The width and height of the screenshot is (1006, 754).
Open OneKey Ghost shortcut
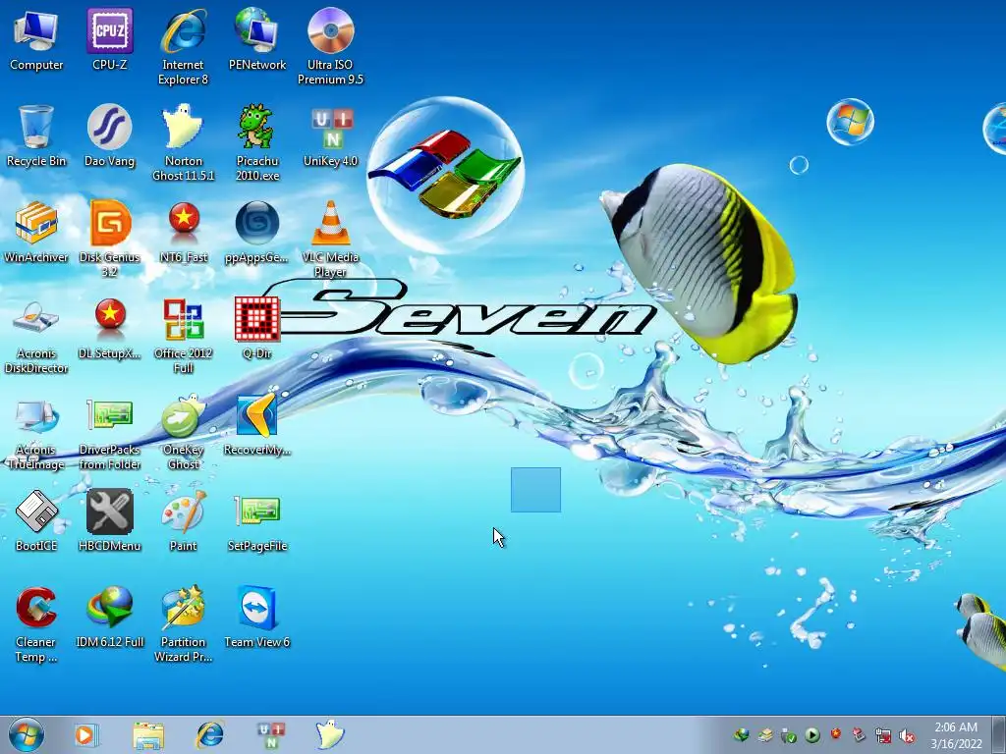click(184, 432)
